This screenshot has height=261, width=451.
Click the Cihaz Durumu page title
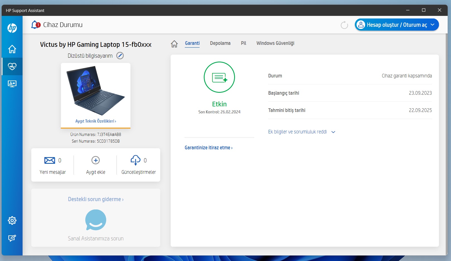click(63, 25)
